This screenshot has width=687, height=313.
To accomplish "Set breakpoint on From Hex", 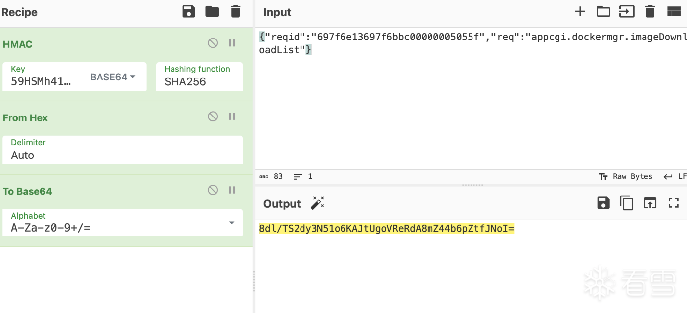I will 232,117.
